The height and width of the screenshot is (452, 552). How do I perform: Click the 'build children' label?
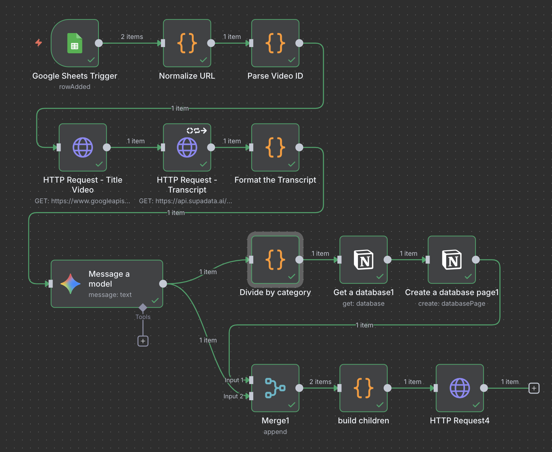(x=363, y=421)
